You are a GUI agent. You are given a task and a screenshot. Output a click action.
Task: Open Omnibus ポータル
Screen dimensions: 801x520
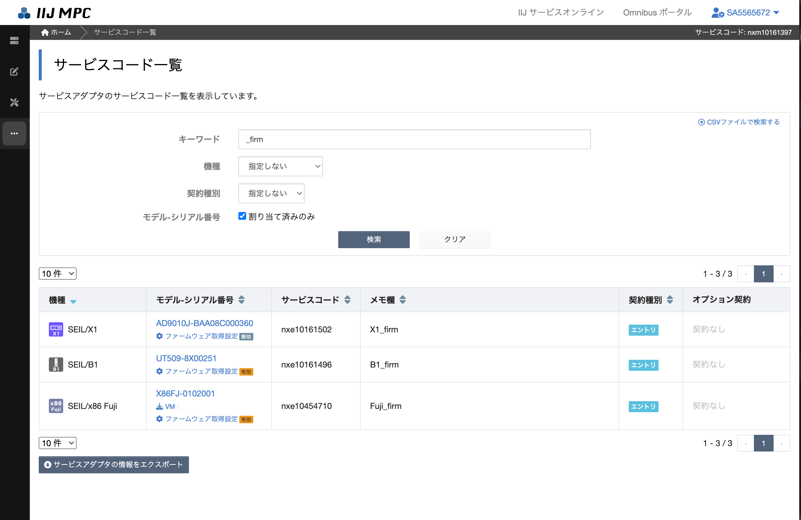tap(657, 13)
